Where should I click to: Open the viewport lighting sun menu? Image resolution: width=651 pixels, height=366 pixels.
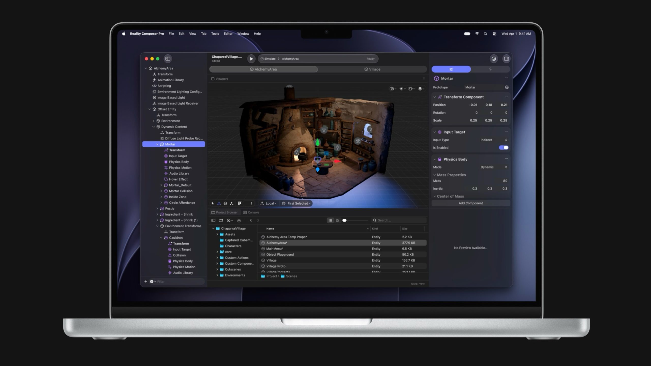coord(402,89)
